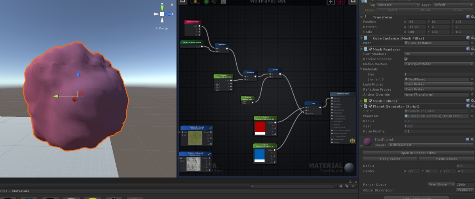Screen dimensions: 475x199
Task: Open the Transform component gear menu
Action: point(472,17)
